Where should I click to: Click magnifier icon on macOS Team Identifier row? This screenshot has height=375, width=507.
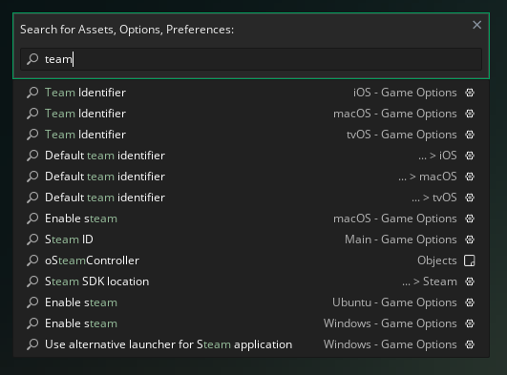[x=32, y=114]
